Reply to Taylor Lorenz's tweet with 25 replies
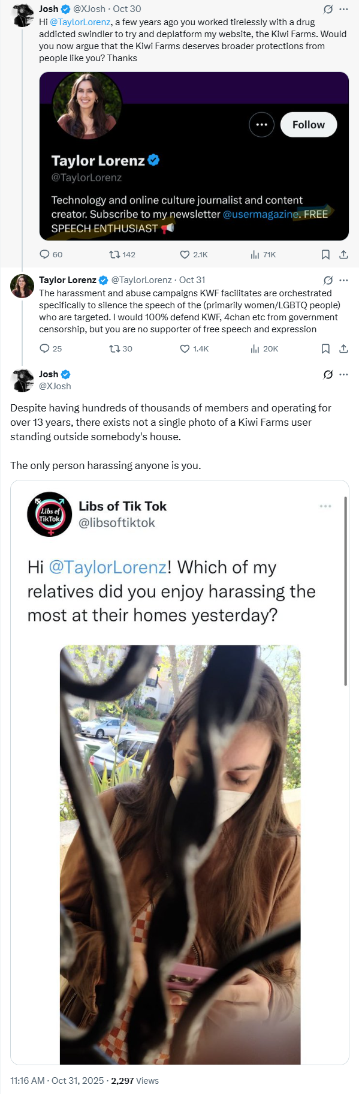 51,348
